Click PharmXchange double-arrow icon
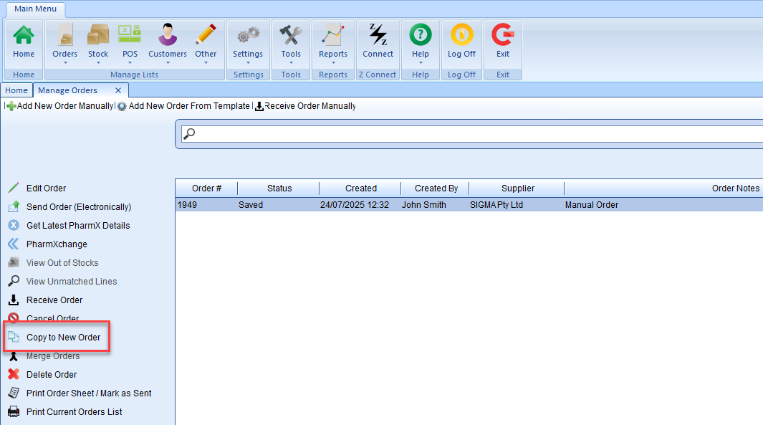Image resolution: width=763 pixels, height=425 pixels. 14,244
